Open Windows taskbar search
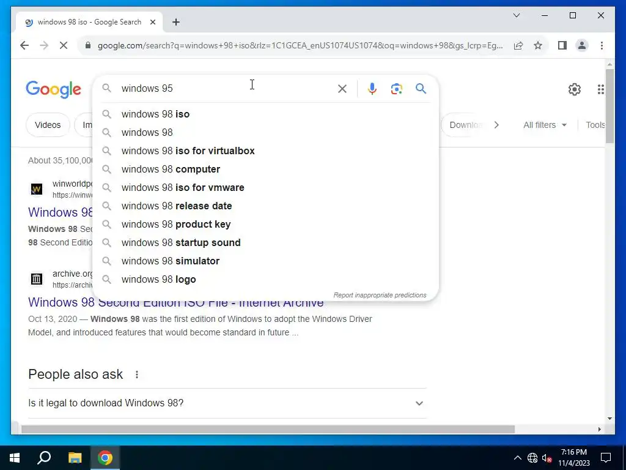 44,458
